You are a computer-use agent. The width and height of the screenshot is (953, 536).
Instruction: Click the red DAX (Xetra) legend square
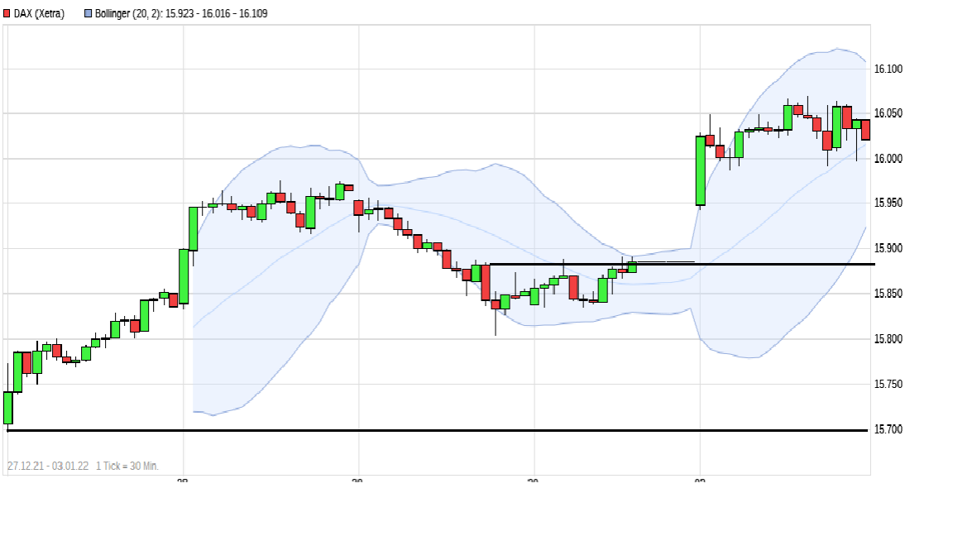click(x=8, y=12)
